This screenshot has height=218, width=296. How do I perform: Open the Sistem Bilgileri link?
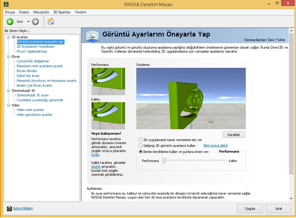point(23,208)
